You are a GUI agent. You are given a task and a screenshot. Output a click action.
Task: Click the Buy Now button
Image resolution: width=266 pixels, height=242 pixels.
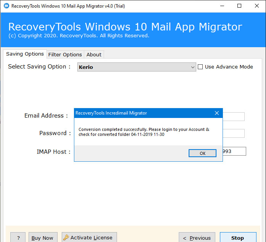[42, 238]
